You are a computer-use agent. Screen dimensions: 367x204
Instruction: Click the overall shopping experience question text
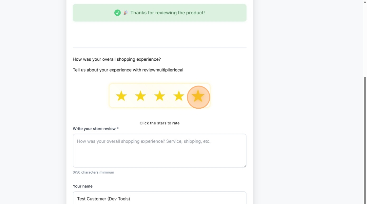117,59
